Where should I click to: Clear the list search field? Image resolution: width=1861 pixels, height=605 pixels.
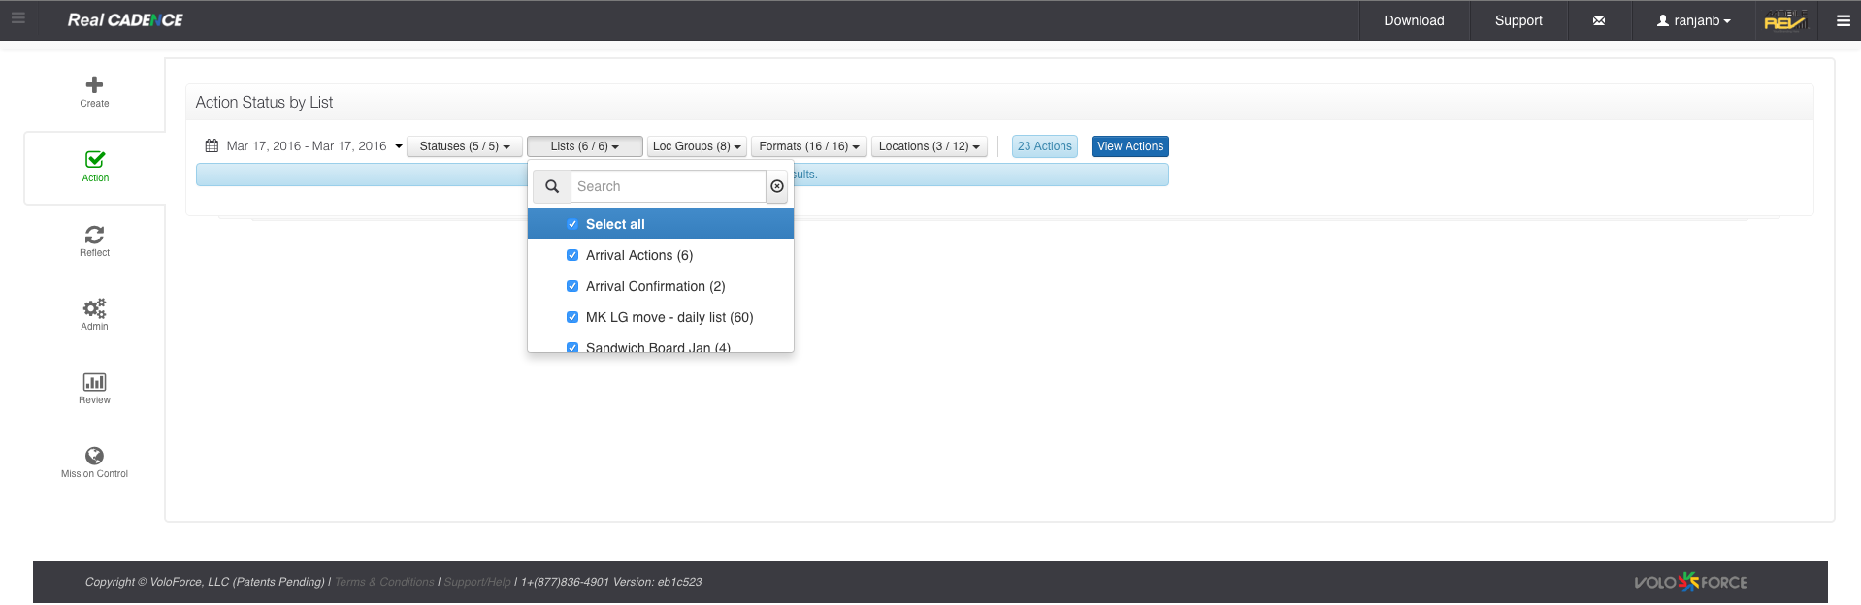coord(777,186)
